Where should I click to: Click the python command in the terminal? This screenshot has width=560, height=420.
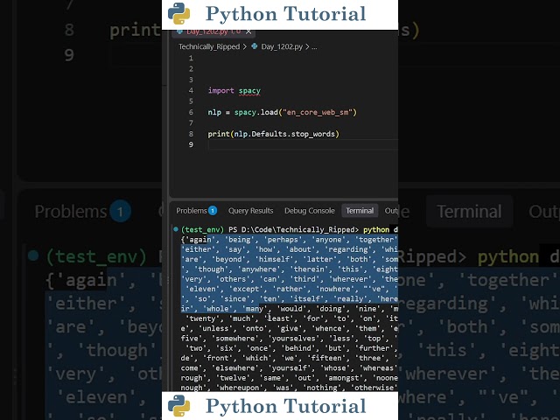click(x=376, y=229)
